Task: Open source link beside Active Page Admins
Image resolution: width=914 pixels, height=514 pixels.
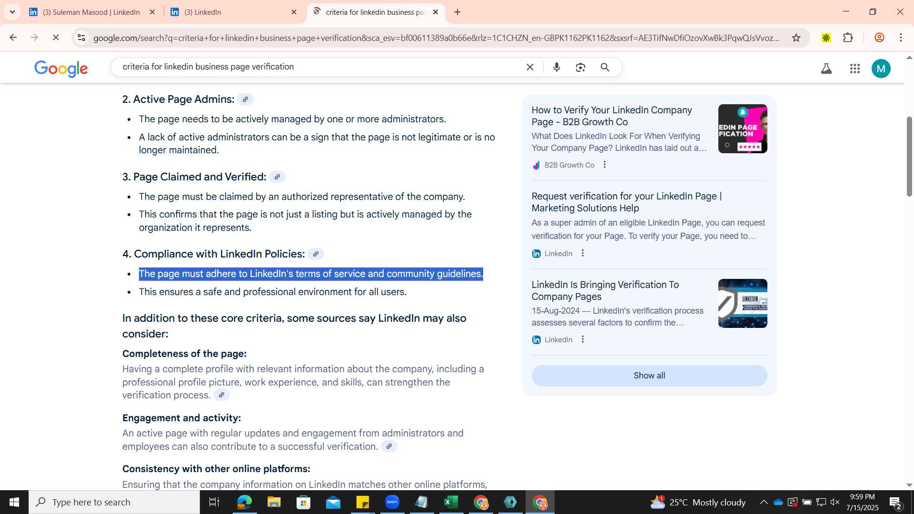Action: (x=245, y=99)
